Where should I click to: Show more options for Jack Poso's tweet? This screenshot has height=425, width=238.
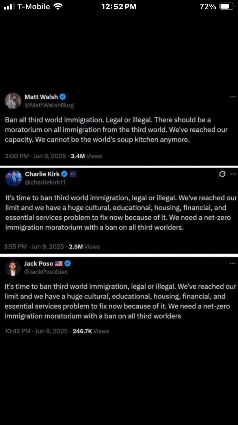tap(233, 263)
